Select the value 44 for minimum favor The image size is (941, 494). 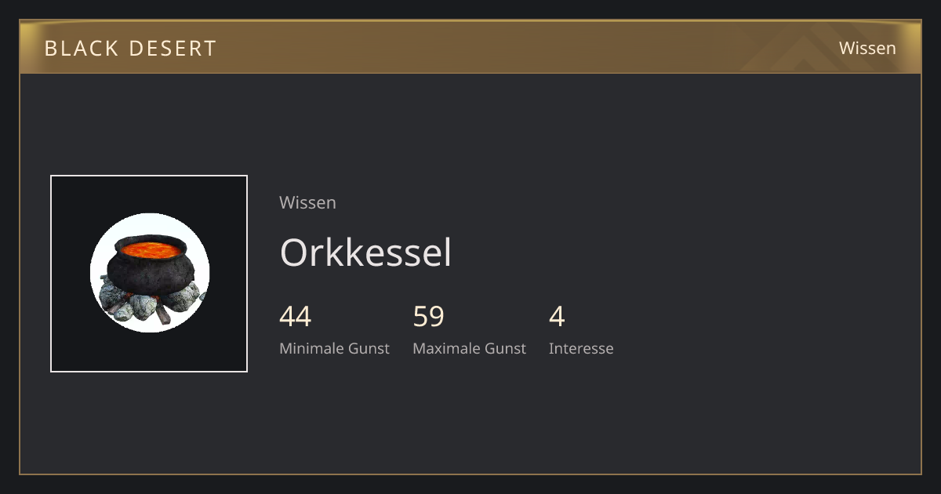[295, 316]
